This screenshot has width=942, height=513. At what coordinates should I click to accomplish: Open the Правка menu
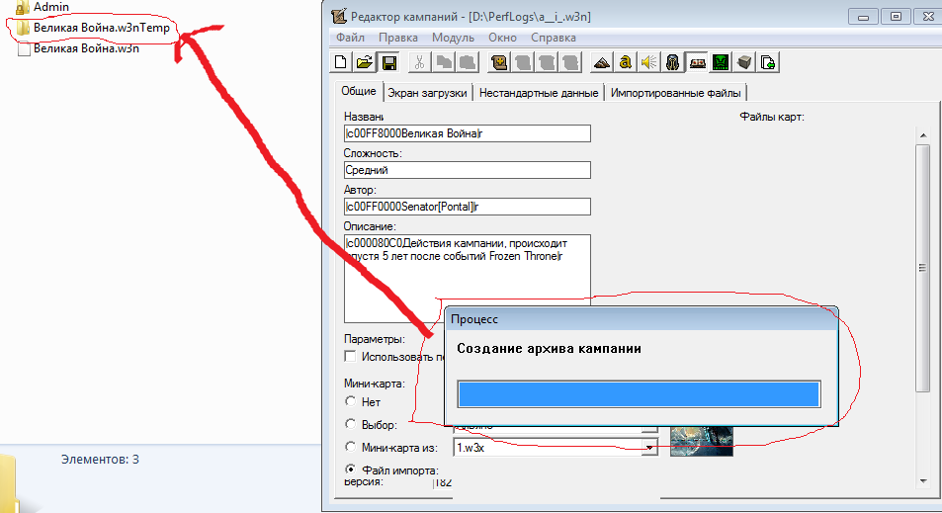tap(397, 38)
